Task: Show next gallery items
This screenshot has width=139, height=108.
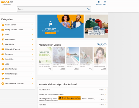Action: 105,45
